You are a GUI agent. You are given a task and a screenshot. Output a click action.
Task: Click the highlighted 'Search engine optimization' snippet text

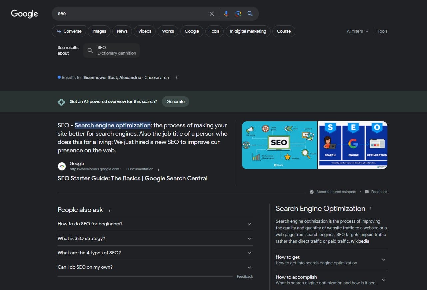pos(113,126)
